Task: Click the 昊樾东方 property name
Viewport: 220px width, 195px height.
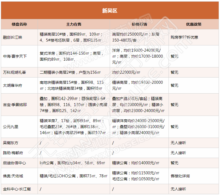Action: [x=11, y=143]
